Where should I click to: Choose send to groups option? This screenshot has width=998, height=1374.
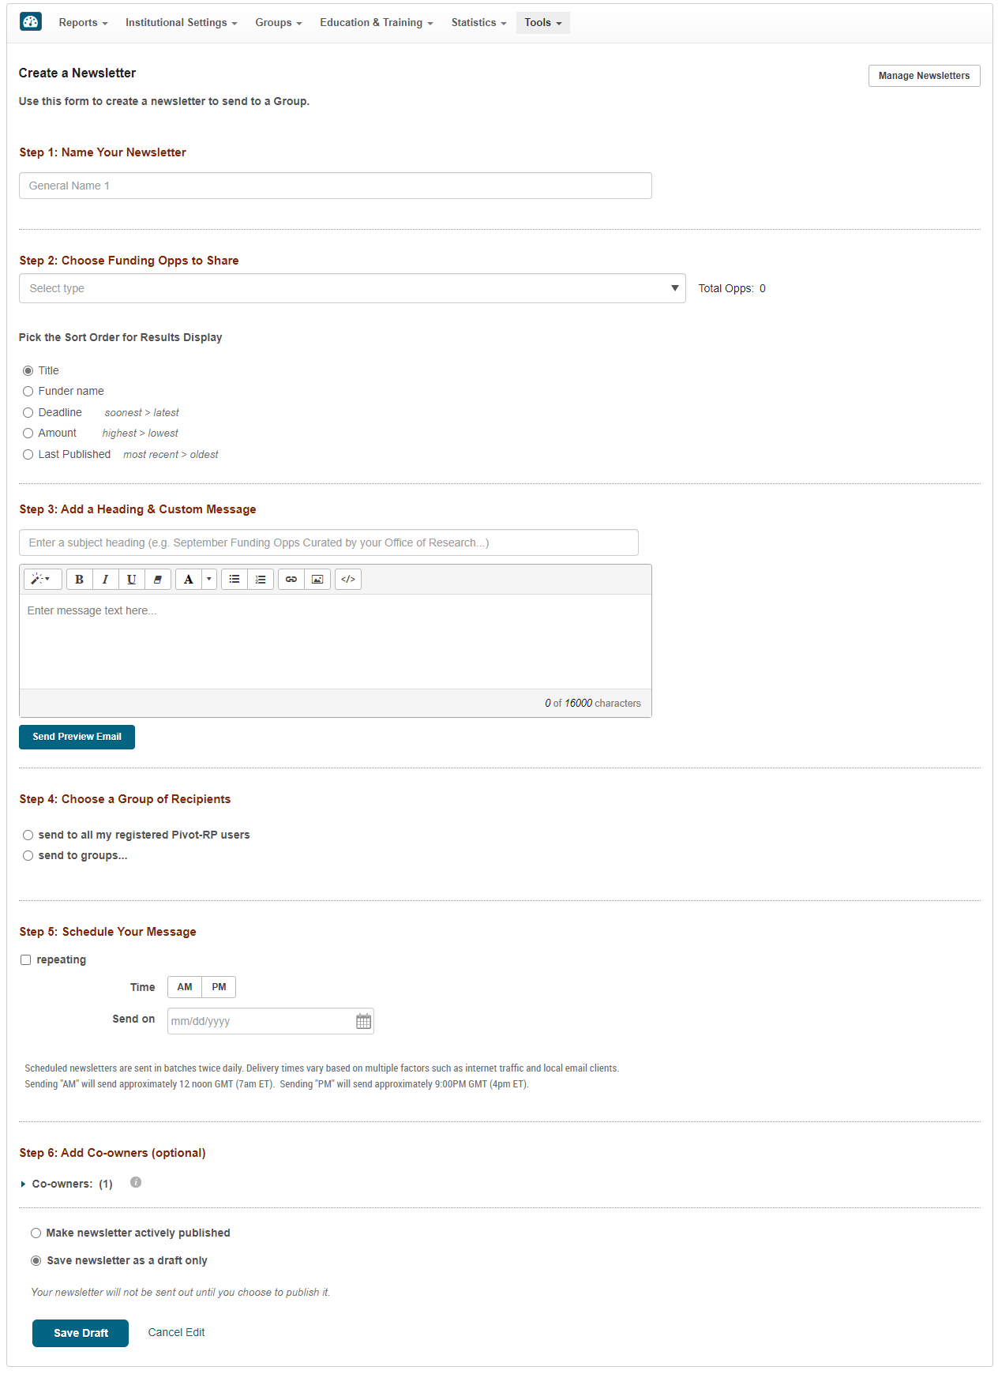click(x=28, y=856)
